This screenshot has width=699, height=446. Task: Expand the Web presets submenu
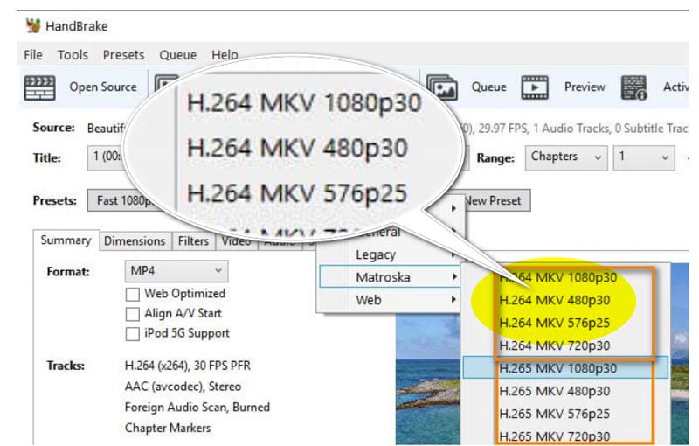click(389, 300)
